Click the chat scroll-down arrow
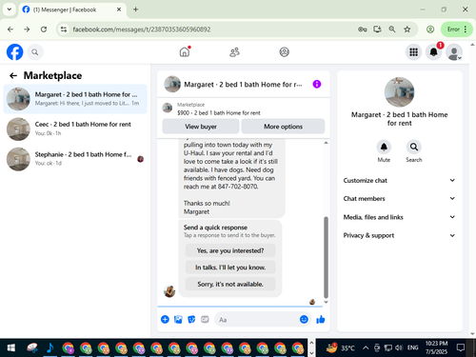Screen dimensions: 476x357 pos(326,302)
